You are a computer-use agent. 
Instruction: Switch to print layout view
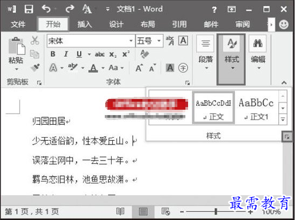pyautogui.click(x=143, y=212)
